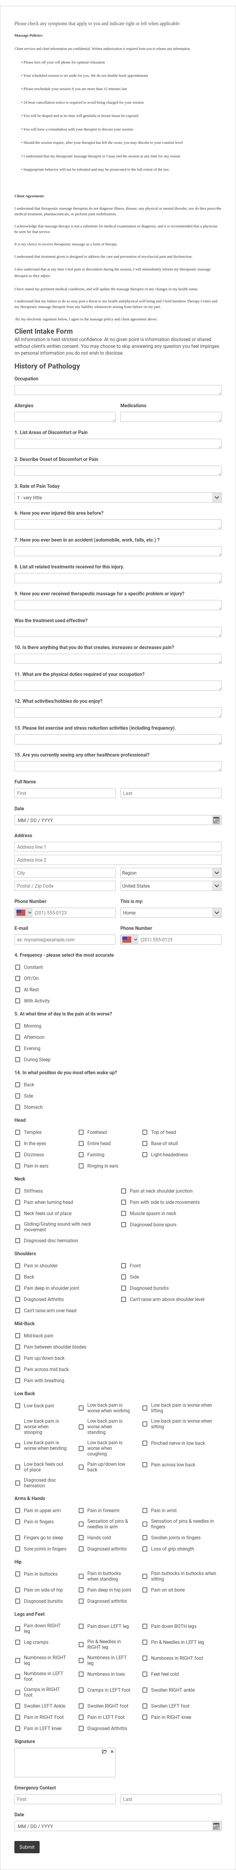Image resolution: width=236 pixels, height=1870 pixels.
Task: Click List Areas of Discomfort field
Action: pyautogui.click(x=118, y=444)
